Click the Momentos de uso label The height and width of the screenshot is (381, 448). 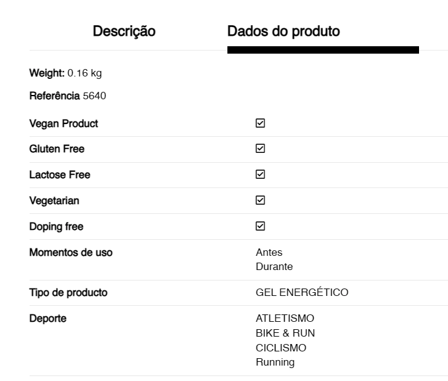tap(71, 252)
